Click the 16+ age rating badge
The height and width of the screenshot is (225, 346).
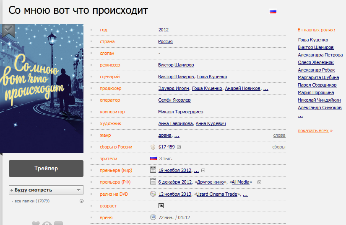tap(162, 206)
